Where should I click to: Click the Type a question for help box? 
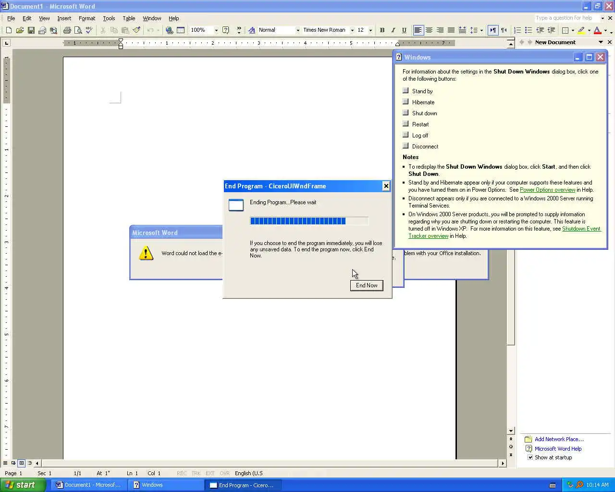567,18
